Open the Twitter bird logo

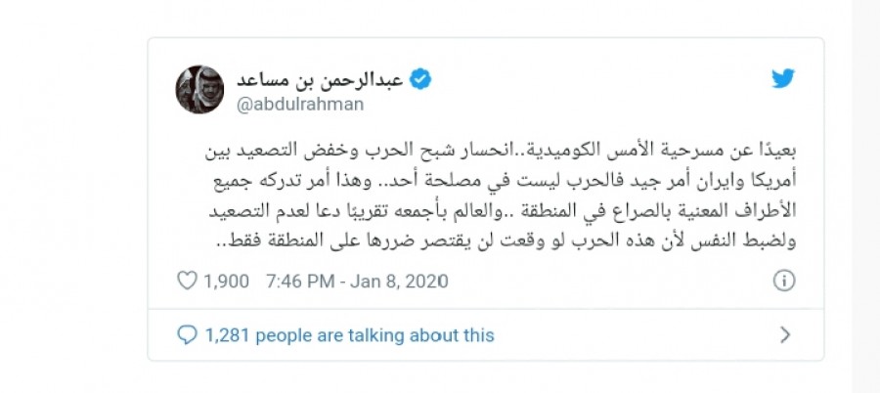click(x=783, y=78)
